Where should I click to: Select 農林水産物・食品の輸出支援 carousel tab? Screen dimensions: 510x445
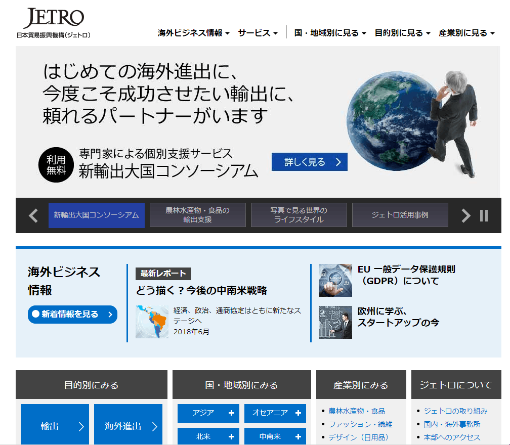(x=198, y=215)
